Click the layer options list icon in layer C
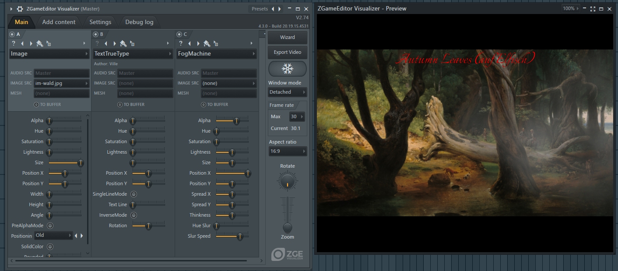618x271 pixels. [x=216, y=44]
